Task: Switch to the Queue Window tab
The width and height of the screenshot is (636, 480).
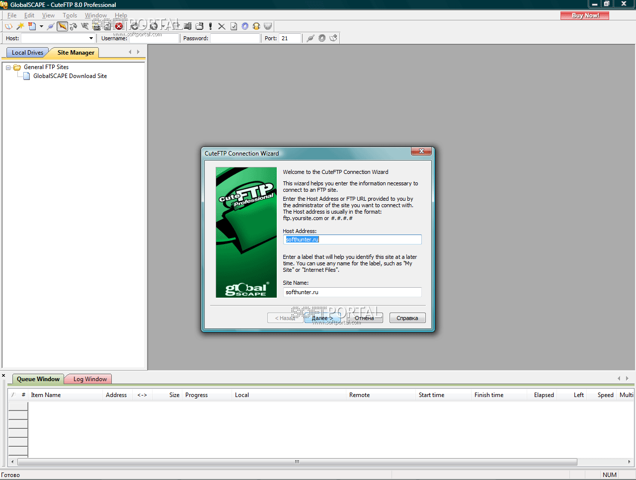Action: point(38,379)
